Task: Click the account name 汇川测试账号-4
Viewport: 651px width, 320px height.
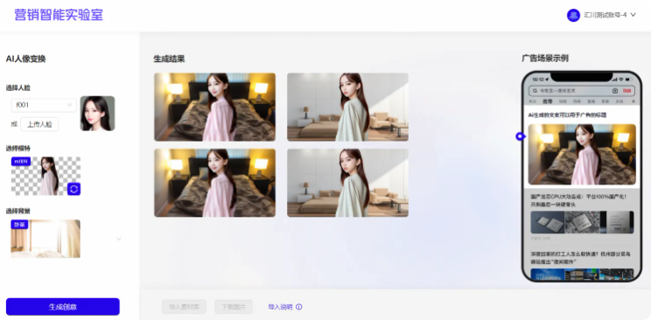Action: [605, 15]
